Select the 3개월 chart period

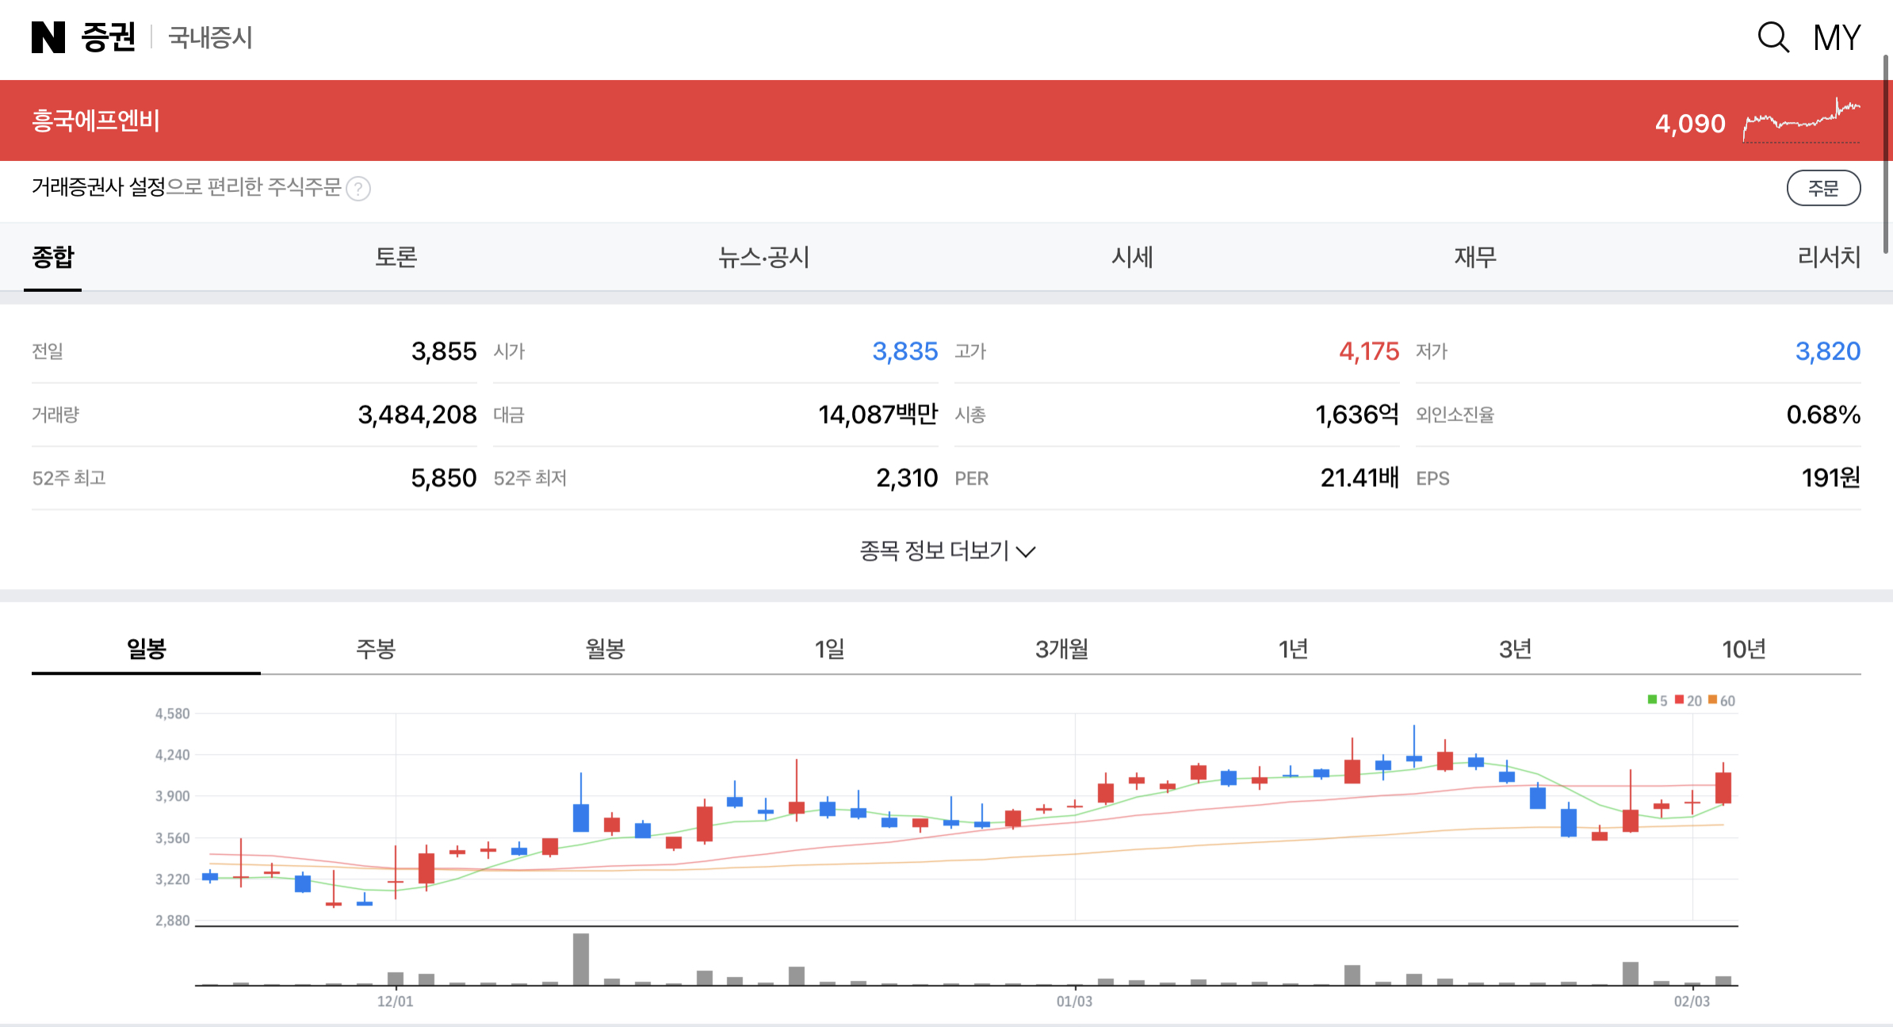pyautogui.click(x=1061, y=649)
